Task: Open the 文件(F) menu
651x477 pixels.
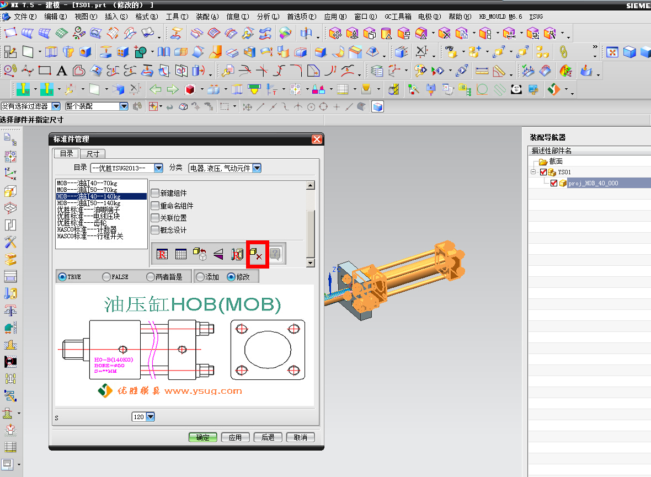Action: coord(25,17)
